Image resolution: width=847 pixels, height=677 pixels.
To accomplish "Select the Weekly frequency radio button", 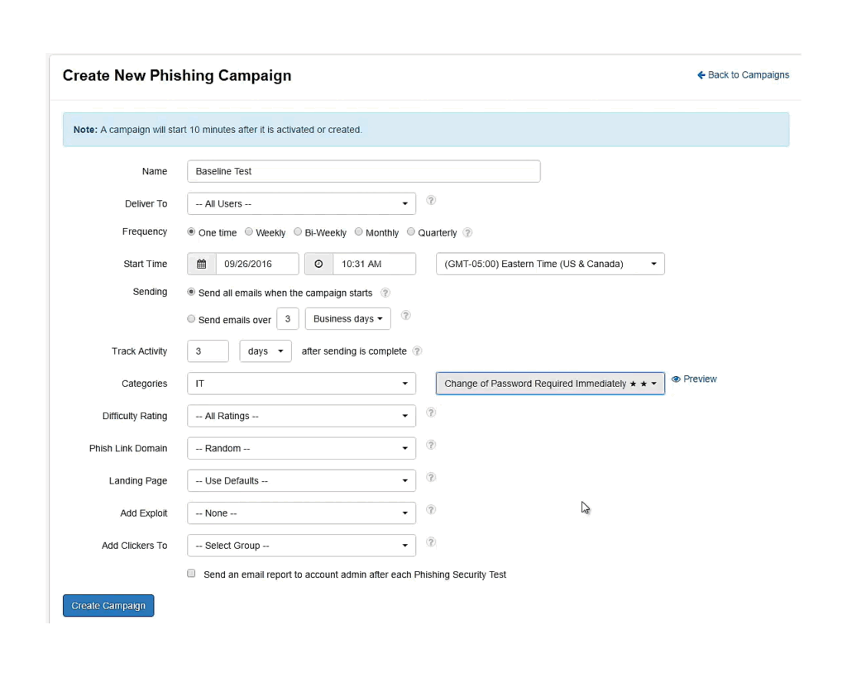I will (x=249, y=232).
